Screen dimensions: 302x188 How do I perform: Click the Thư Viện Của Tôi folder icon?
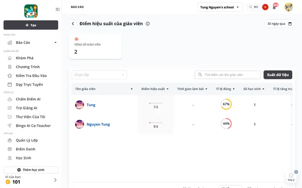coord(10,117)
